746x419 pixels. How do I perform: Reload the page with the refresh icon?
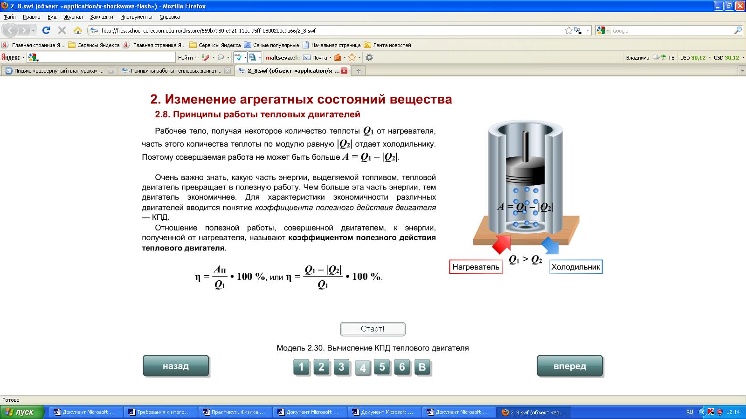[x=46, y=30]
